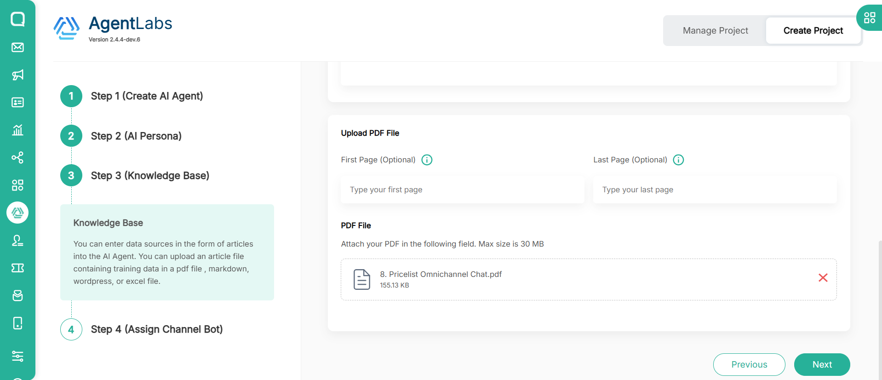Switch to the Manage Project tab
Viewport: 882px width, 380px height.
point(715,31)
